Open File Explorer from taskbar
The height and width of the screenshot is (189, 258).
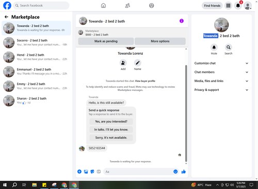tap(35, 185)
